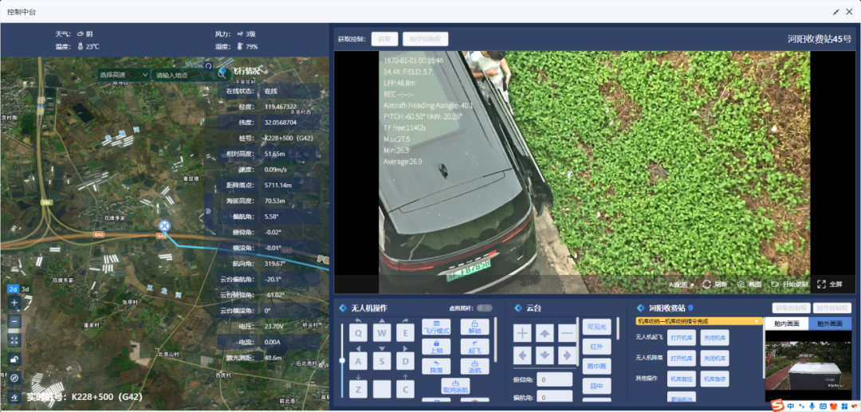Click the gimbal down arrow button
861x412 pixels.
[545, 355]
